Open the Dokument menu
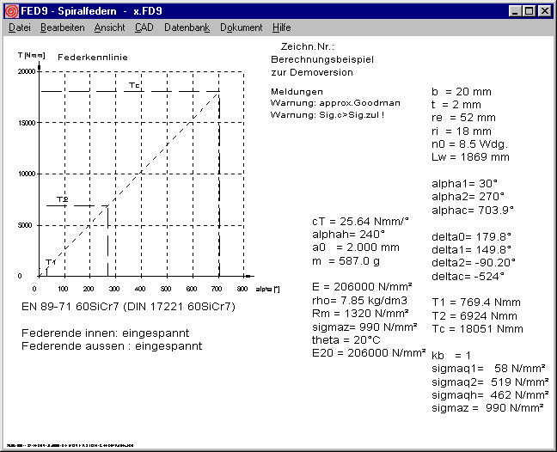Viewport: 557px width, 452px height. [x=241, y=27]
